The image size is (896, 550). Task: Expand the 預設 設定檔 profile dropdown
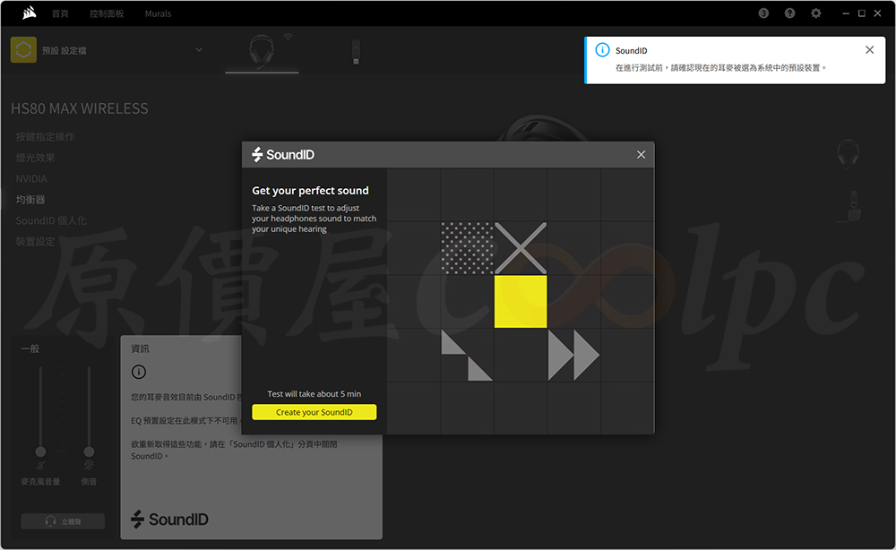(x=108, y=50)
